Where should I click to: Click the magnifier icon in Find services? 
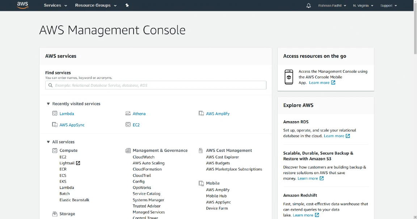click(50, 85)
